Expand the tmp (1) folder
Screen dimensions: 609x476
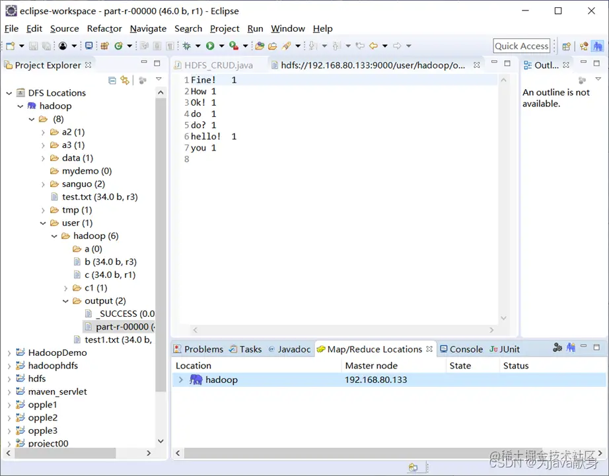[43, 211]
